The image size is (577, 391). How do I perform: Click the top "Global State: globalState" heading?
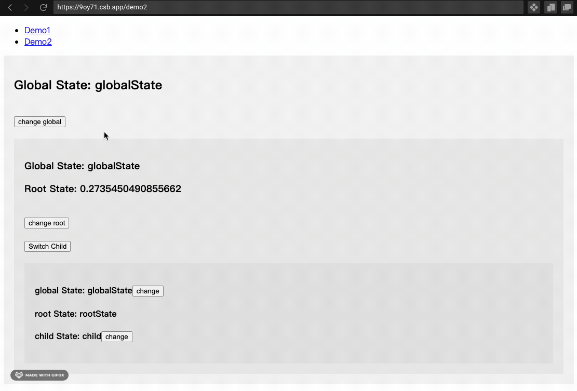88,85
